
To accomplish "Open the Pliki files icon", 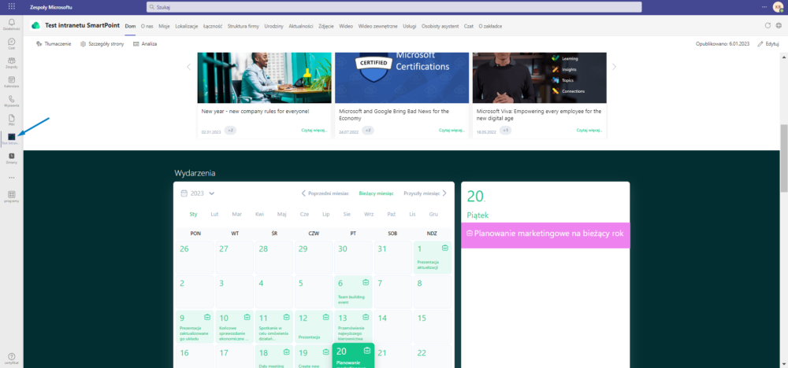I will [11, 120].
